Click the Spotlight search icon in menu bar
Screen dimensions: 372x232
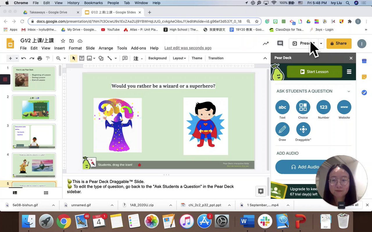coord(348,3)
